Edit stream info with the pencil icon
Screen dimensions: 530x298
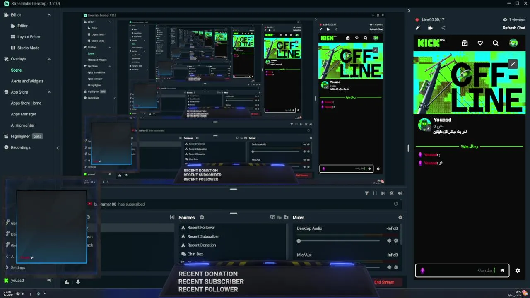pos(417,28)
